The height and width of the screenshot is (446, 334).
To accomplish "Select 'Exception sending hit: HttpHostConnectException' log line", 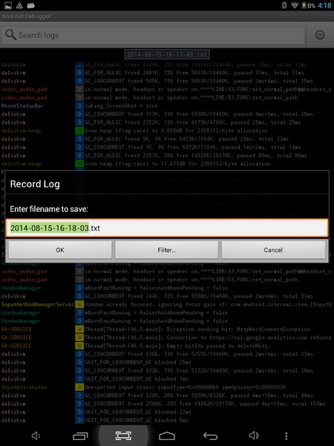I will click(x=197, y=329).
